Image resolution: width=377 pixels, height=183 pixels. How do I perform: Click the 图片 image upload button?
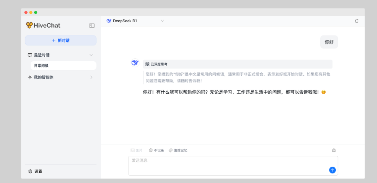pyautogui.click(x=137, y=150)
